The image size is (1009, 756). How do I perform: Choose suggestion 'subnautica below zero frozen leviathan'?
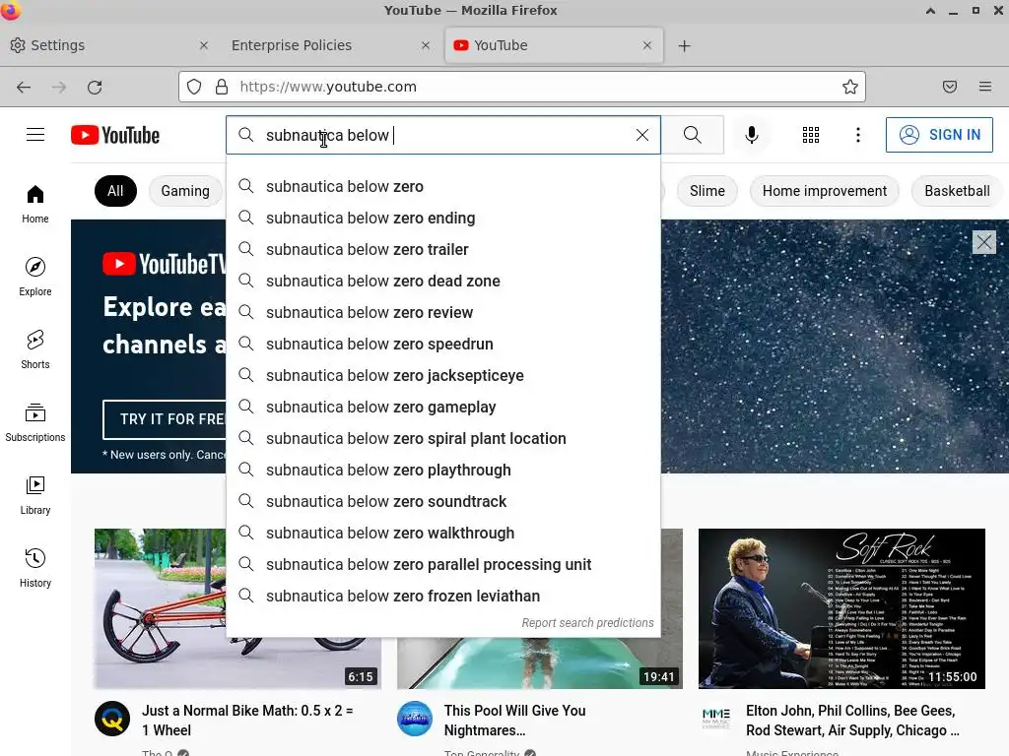[x=443, y=596]
